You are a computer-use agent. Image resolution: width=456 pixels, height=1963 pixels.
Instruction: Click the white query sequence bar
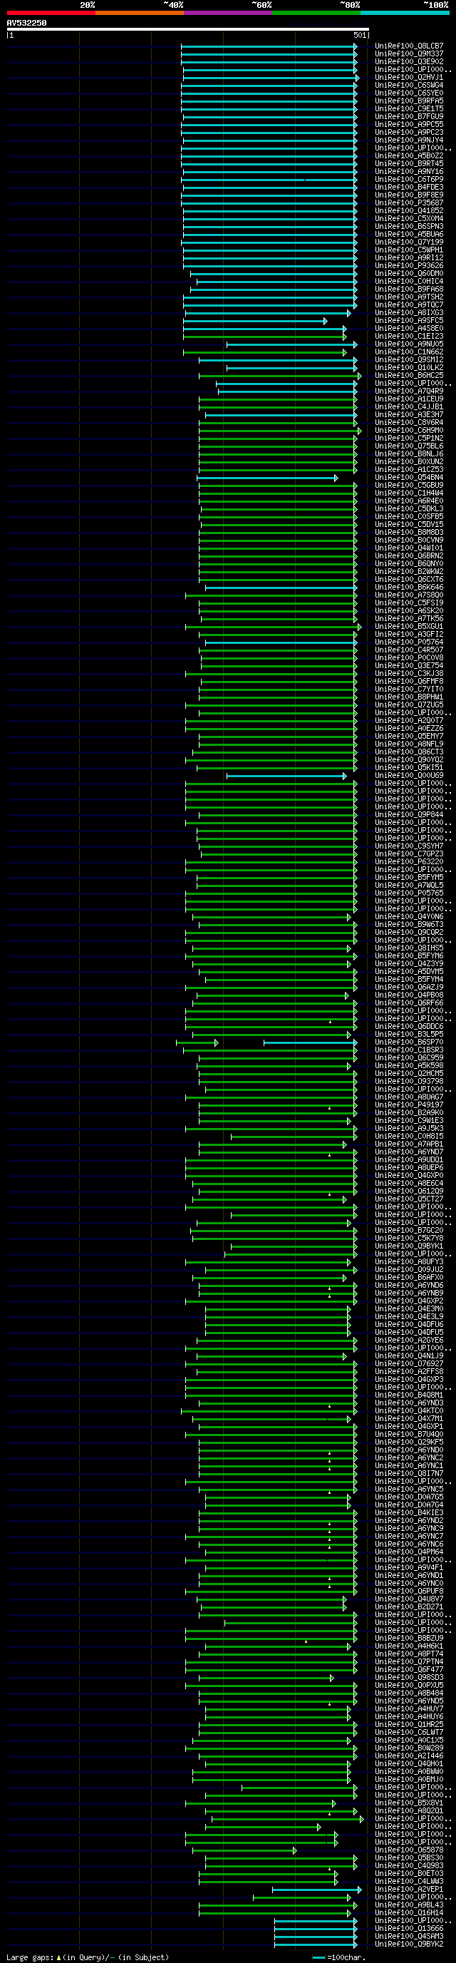click(x=188, y=30)
